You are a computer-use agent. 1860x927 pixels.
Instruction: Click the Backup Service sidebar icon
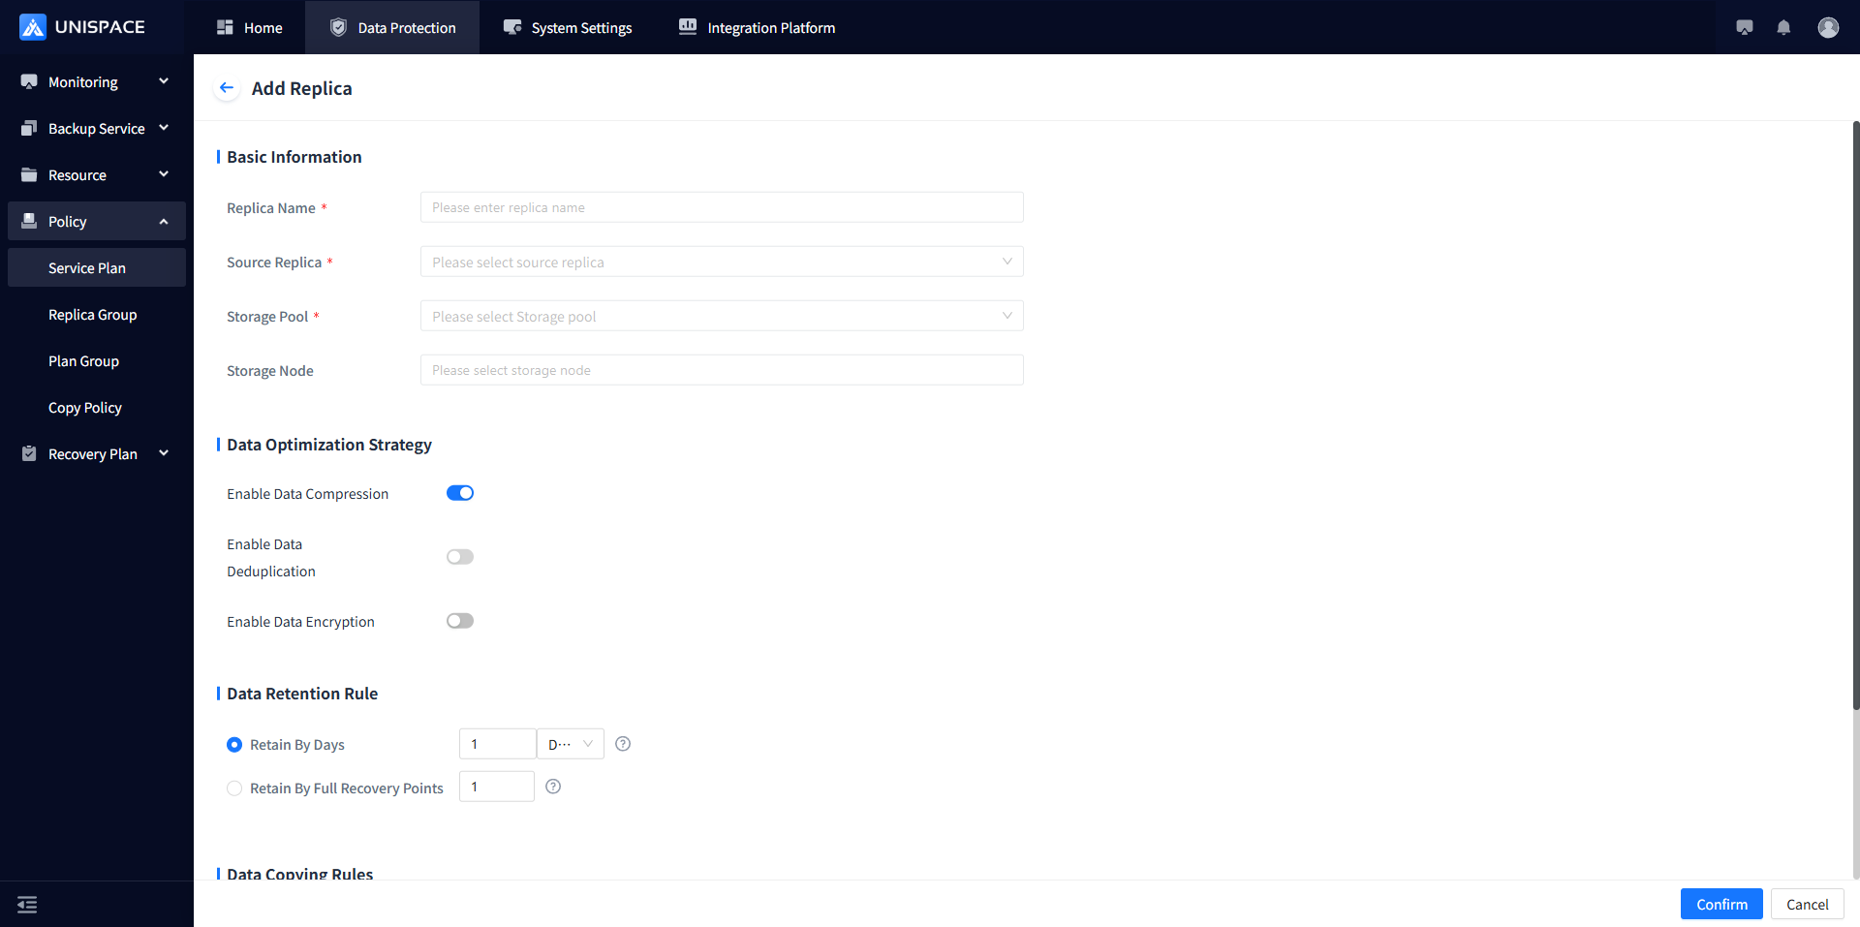(x=29, y=129)
